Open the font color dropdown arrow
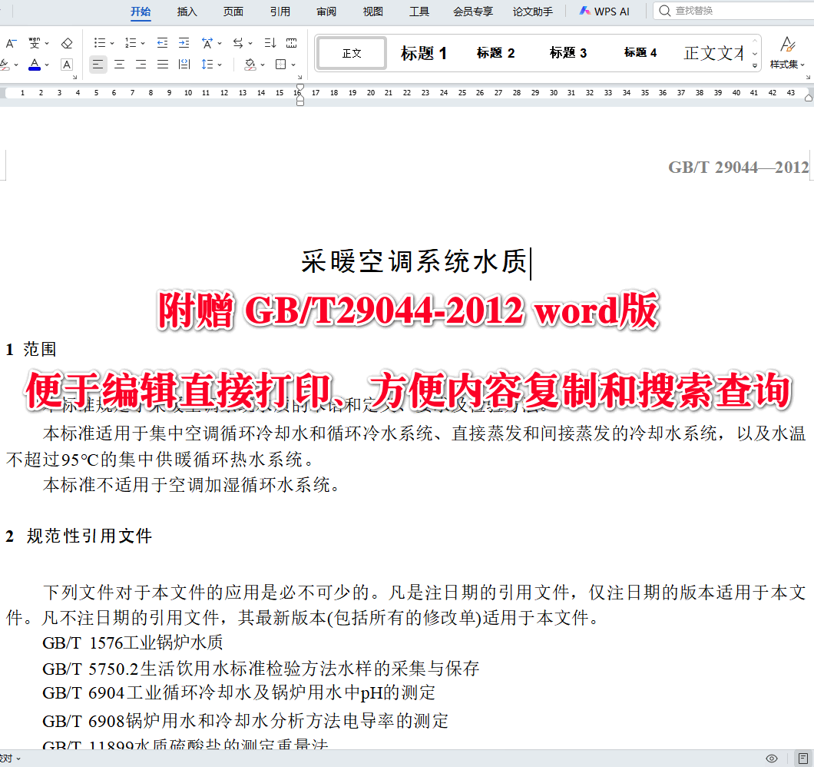The width and height of the screenshot is (814, 767). [x=47, y=65]
